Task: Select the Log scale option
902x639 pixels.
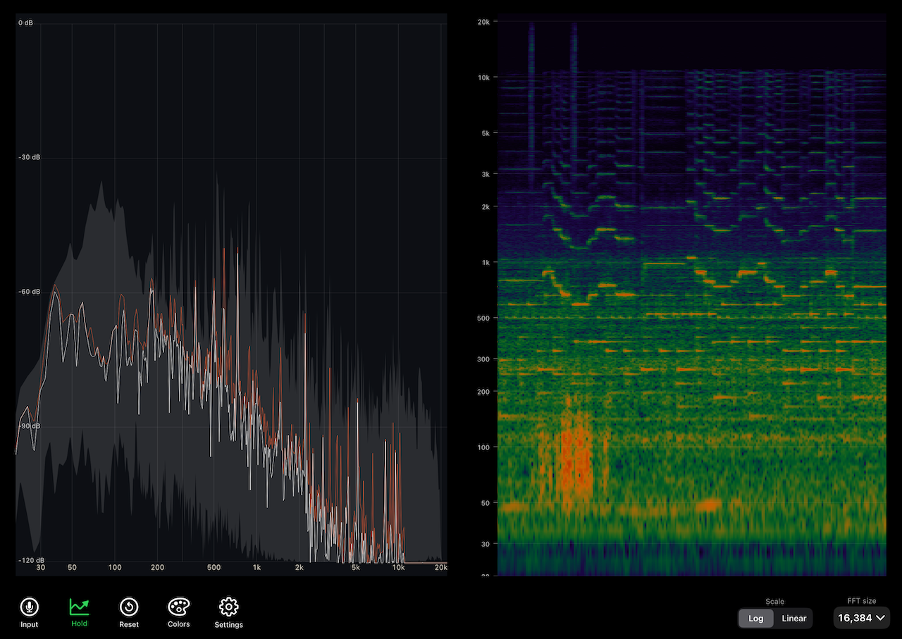Action: pos(755,619)
